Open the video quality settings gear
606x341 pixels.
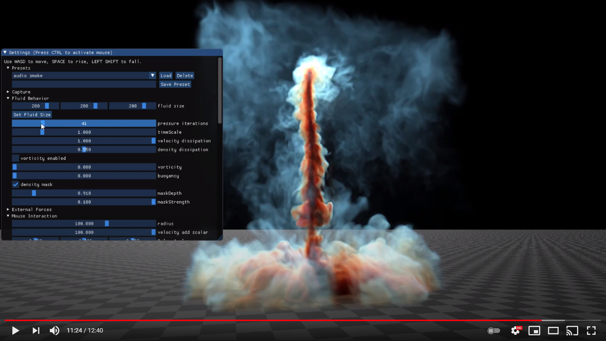pyautogui.click(x=515, y=331)
